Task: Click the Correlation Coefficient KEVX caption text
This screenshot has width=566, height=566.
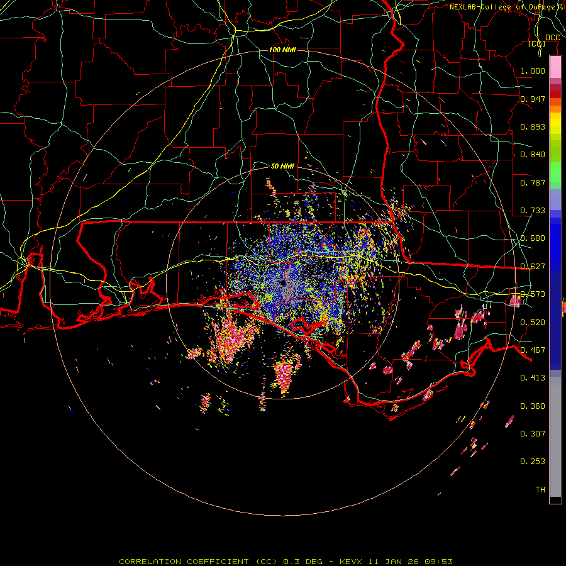Action: 286,562
